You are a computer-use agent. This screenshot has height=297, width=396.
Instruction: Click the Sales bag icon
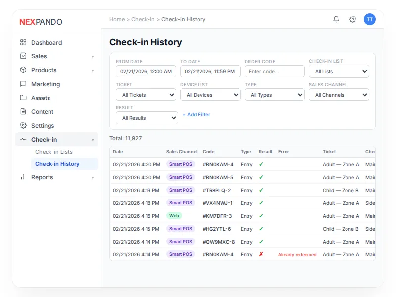(x=23, y=56)
